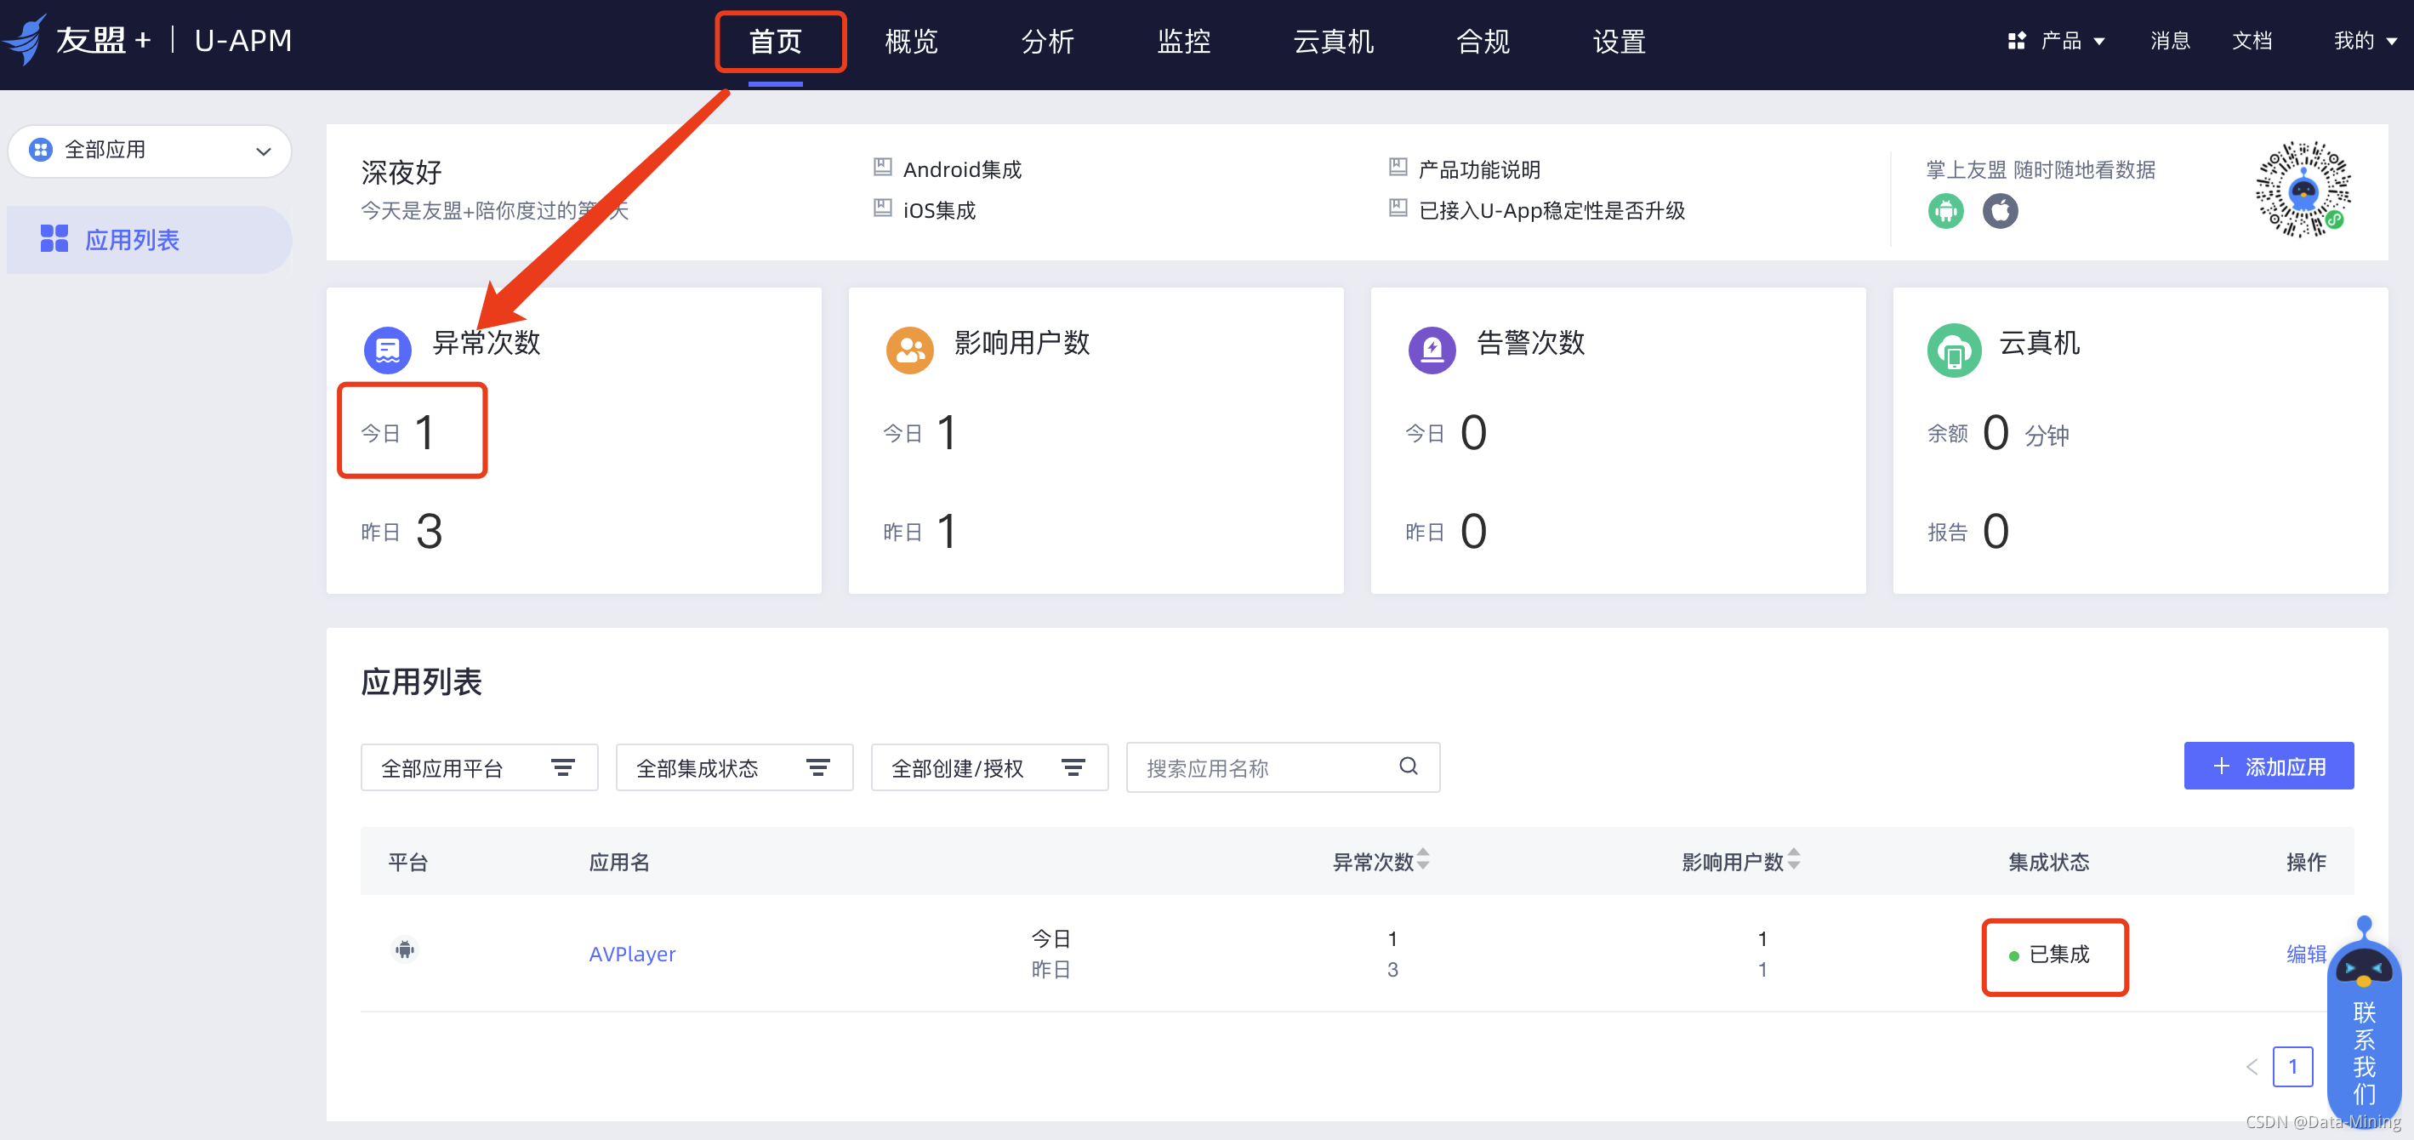
Task: Click the Apple iOS download icon
Action: pos(2000,210)
